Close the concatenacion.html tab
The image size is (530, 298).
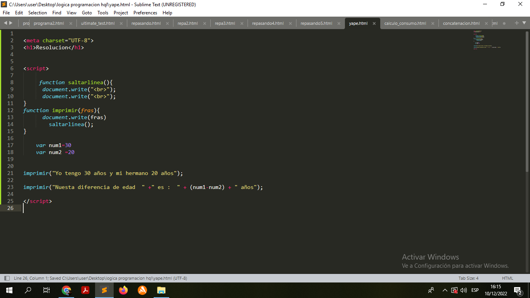click(486, 23)
